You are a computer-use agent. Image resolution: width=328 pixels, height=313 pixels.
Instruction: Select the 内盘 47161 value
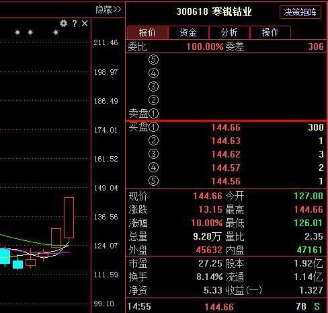tap(310, 250)
